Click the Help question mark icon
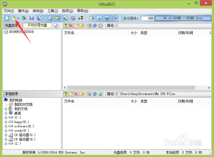This screenshot has height=157, width=214. (107, 18)
